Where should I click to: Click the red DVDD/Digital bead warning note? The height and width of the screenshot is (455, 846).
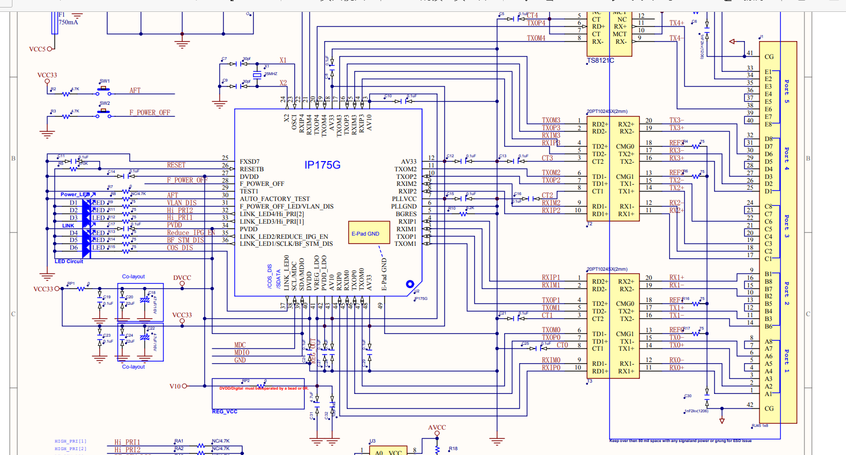[x=263, y=389]
